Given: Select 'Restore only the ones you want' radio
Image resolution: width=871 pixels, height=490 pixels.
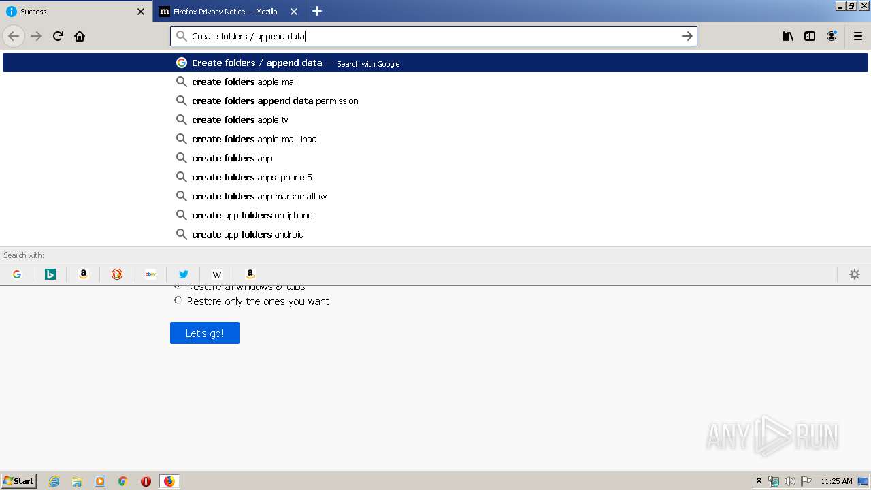Looking at the screenshot, I should click(178, 300).
